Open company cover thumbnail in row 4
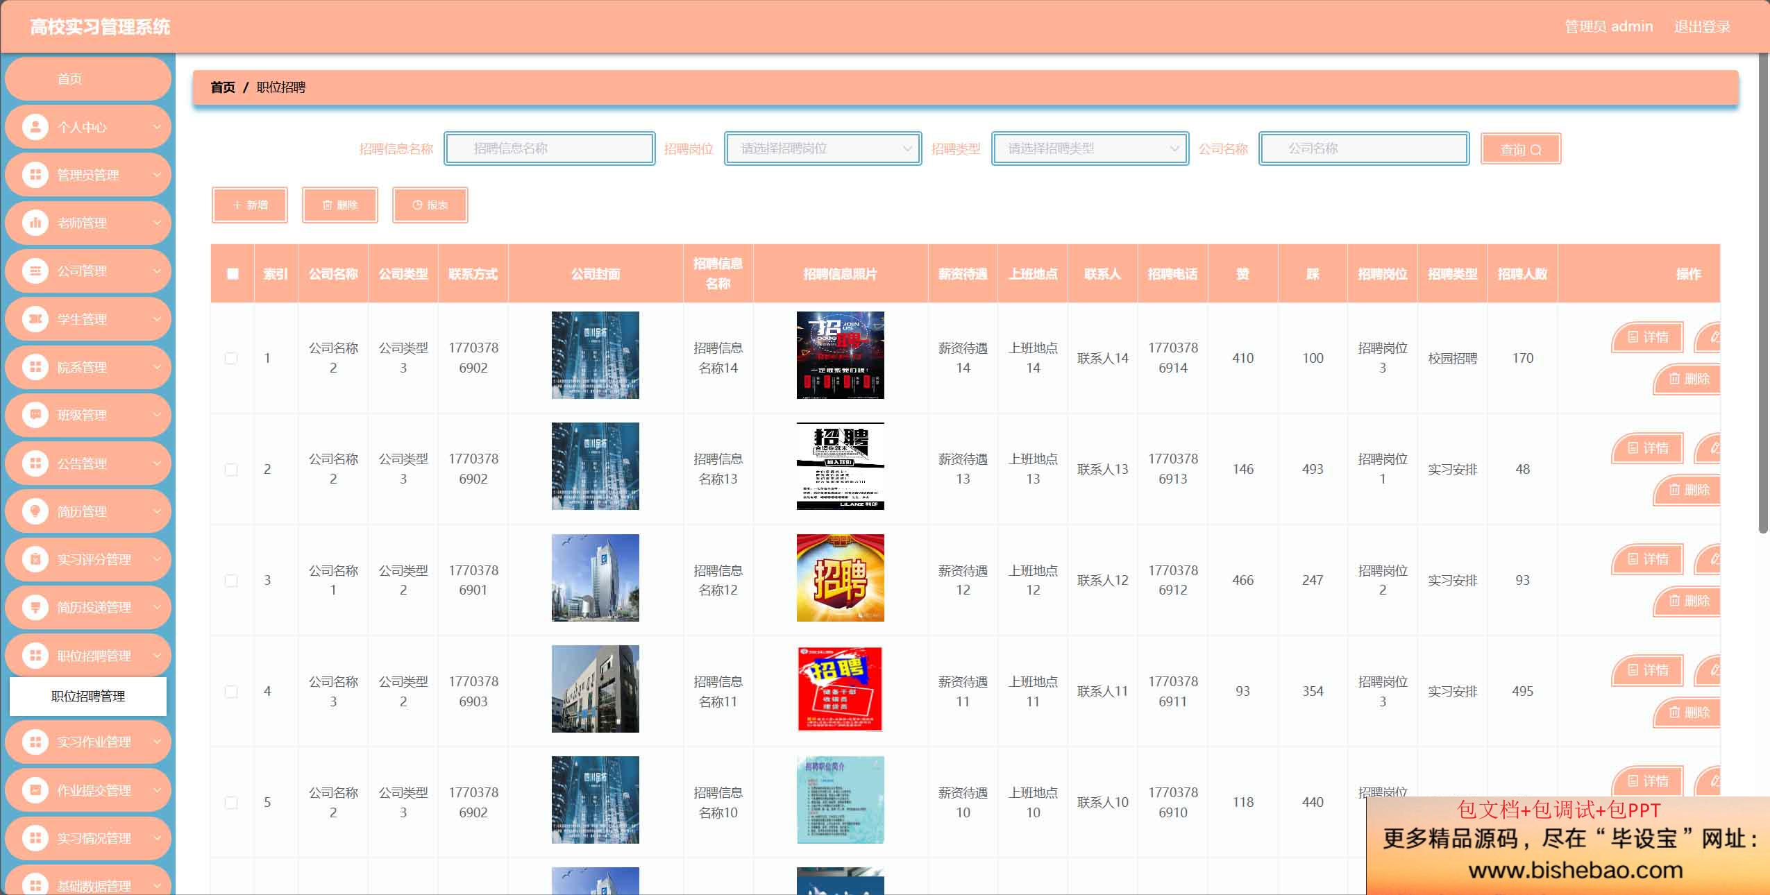This screenshot has height=895, width=1770. pos(595,689)
